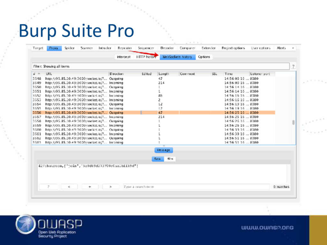Sort by the Direction column header
The image size is (327, 245).
(x=125, y=74)
